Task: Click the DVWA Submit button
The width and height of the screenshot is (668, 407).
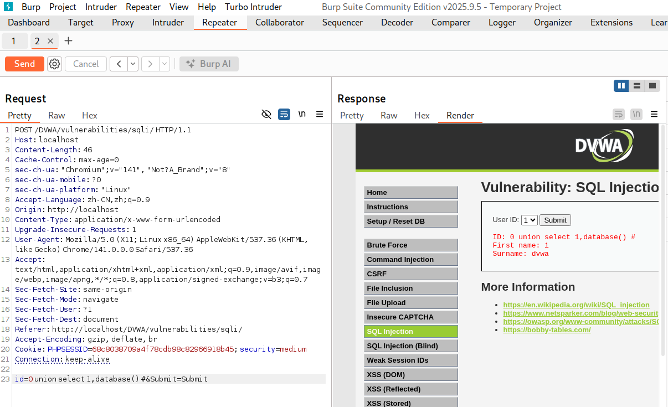Action: click(x=555, y=220)
